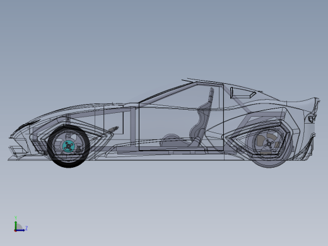Image resolution: width=328 pixels, height=246 pixels.
Task: Select the rear tail light
Action: tap(312, 119)
